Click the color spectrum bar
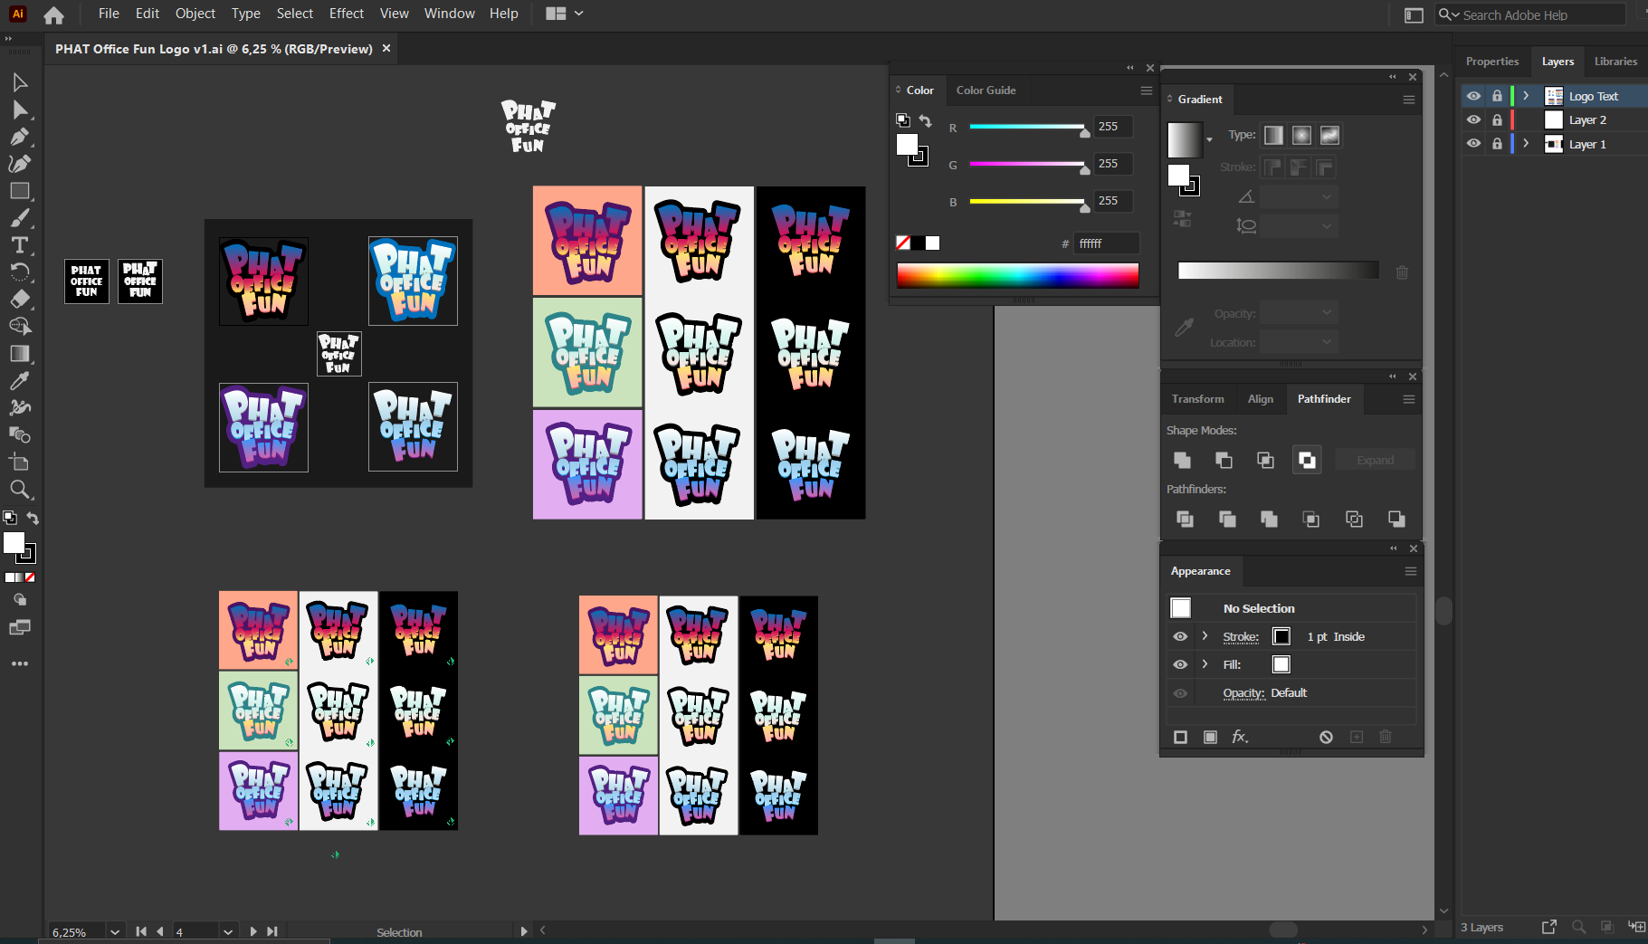Viewport: 1648px width, 944px height. click(x=1017, y=276)
